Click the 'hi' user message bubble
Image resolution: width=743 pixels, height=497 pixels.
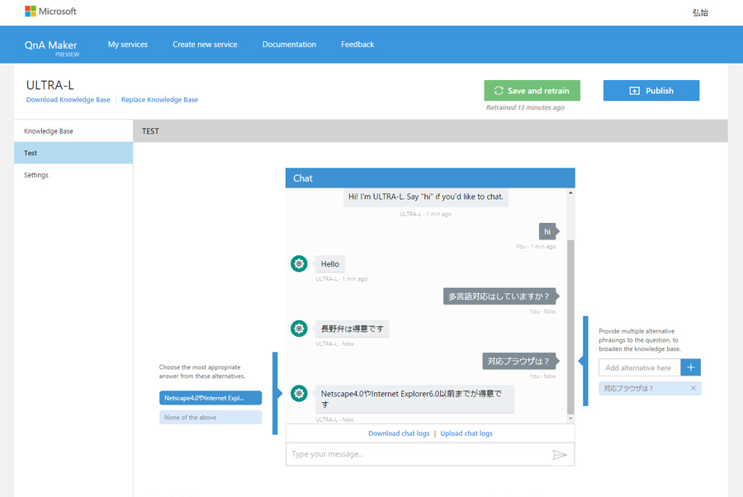click(547, 232)
